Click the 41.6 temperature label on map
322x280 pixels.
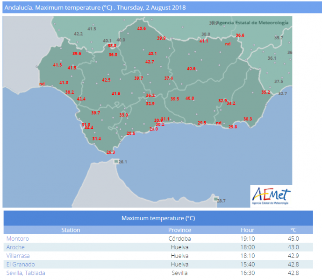click(x=116, y=93)
